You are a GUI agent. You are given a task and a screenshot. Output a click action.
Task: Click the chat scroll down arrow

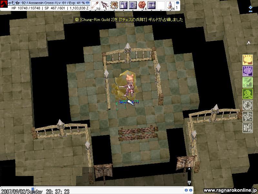[189, 184]
